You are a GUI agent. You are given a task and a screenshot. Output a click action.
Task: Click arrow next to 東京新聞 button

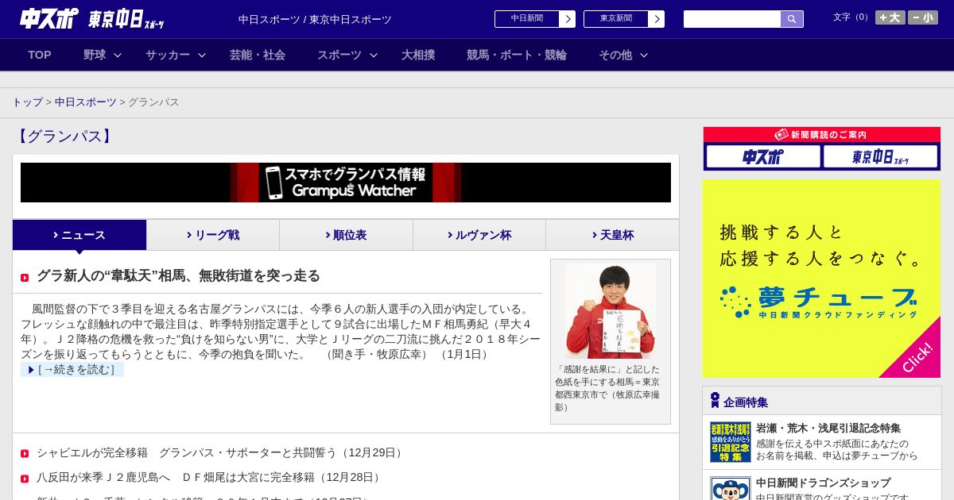click(657, 19)
